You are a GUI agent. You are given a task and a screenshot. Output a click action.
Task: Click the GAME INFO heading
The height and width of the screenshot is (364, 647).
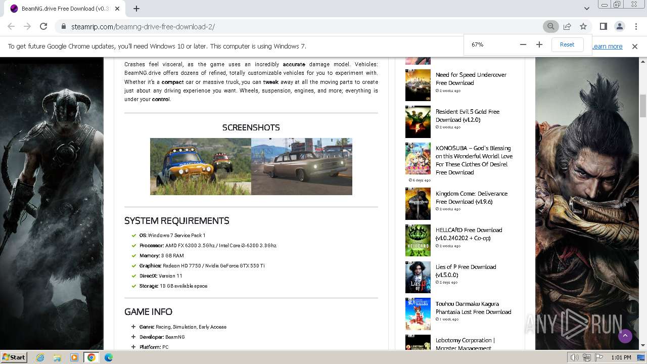(x=148, y=311)
